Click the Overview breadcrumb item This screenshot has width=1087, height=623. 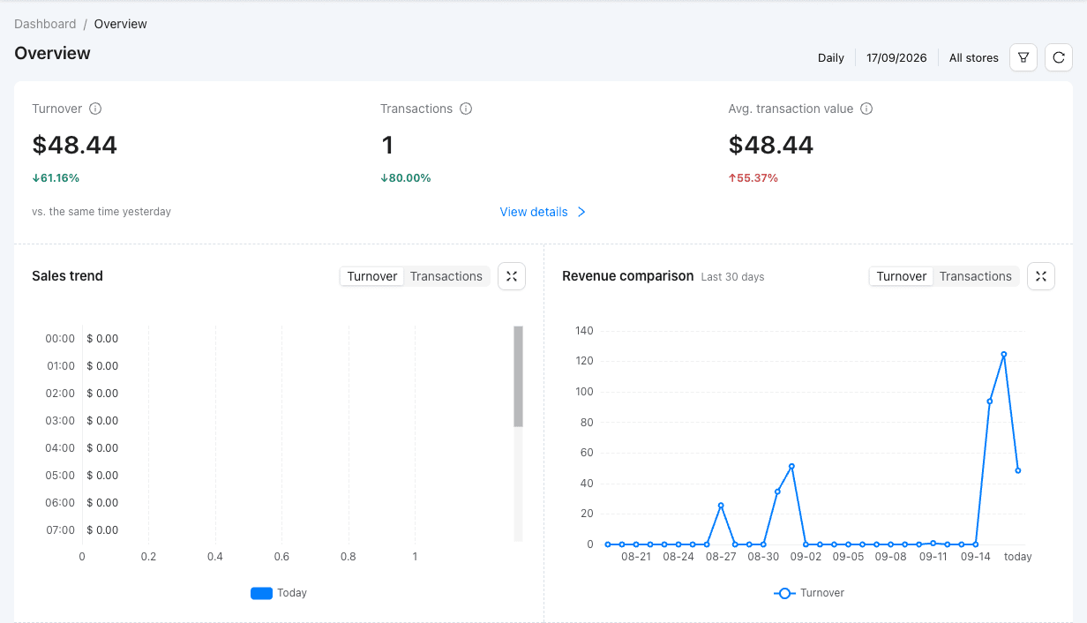(x=121, y=24)
